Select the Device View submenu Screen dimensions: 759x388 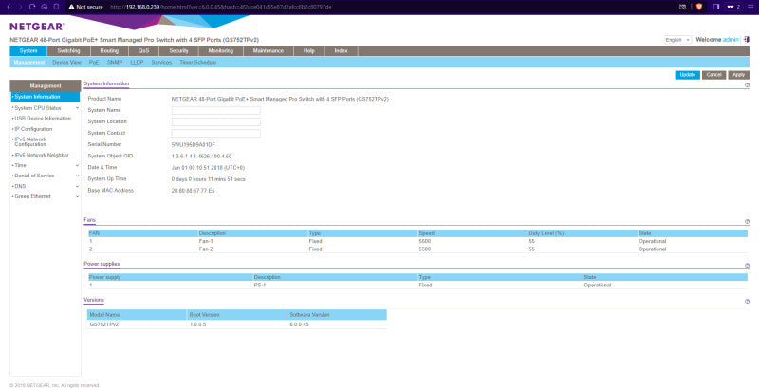66,63
